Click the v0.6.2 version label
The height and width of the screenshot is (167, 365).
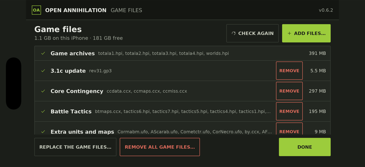click(x=326, y=10)
